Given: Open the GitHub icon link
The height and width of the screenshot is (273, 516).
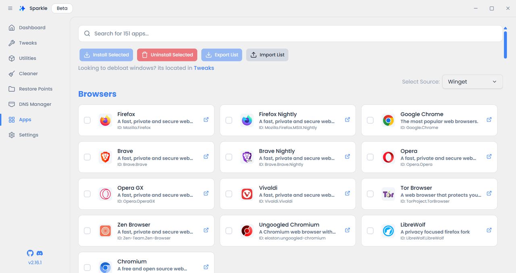Looking at the screenshot, I should pyautogui.click(x=30, y=253).
